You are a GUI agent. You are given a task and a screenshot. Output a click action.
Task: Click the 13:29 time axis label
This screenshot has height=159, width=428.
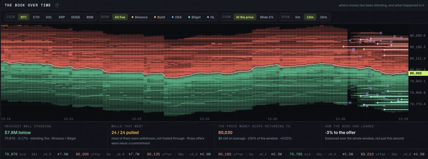coord(403,119)
